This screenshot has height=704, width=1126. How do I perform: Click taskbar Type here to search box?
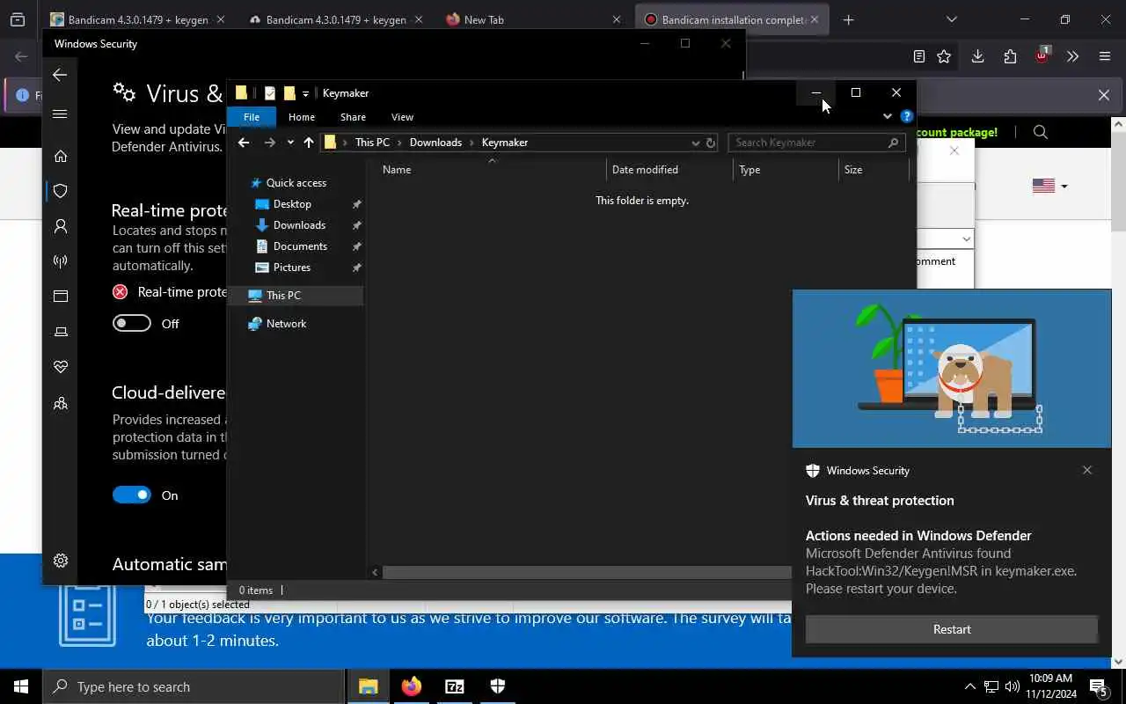[x=194, y=686]
